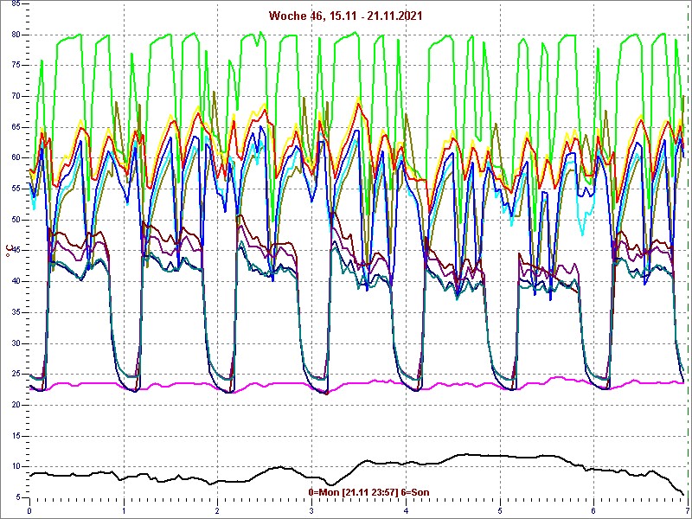Click the day-axis tick label "7"

(688, 511)
